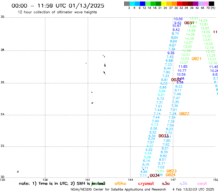Click the wave height value 7.11

click(143, 175)
